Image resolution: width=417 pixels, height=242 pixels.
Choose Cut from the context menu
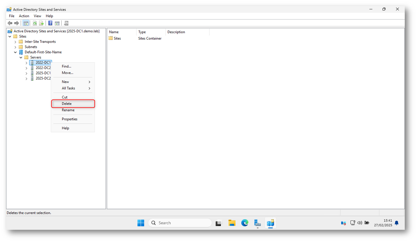(x=73, y=97)
